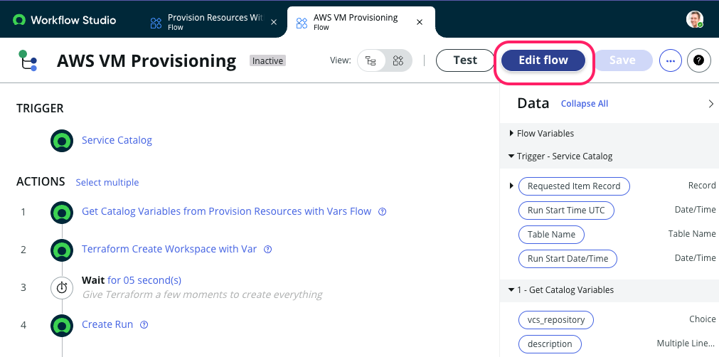Click the Test button
The image size is (719, 357).
click(465, 60)
